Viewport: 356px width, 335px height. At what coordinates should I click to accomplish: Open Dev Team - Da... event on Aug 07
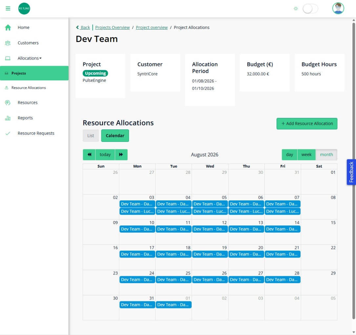coord(283,204)
